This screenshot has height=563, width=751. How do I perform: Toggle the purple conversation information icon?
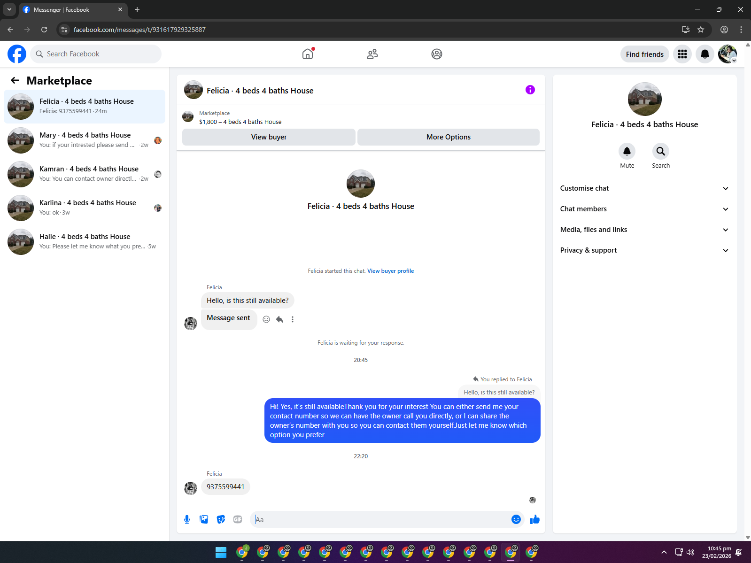pos(530,90)
